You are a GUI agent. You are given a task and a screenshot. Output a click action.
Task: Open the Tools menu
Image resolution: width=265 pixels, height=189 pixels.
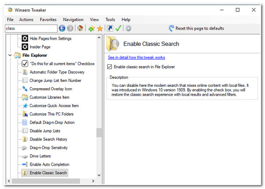(110, 19)
